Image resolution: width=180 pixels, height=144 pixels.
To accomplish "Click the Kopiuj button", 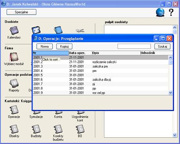I will pos(64,46).
